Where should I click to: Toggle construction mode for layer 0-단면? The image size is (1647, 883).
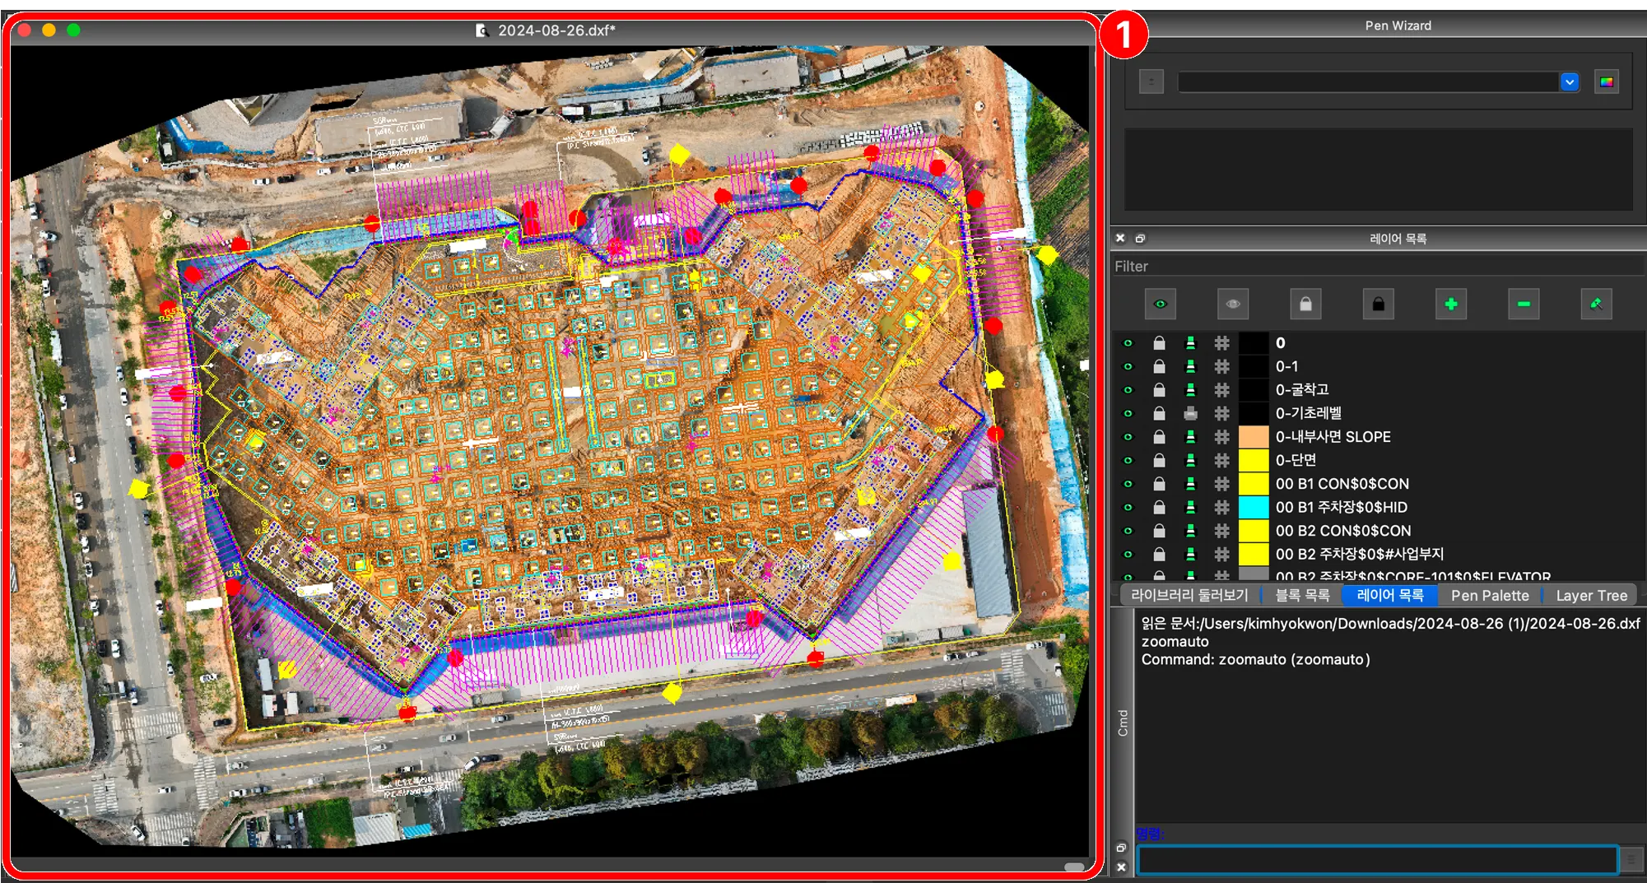[1221, 460]
